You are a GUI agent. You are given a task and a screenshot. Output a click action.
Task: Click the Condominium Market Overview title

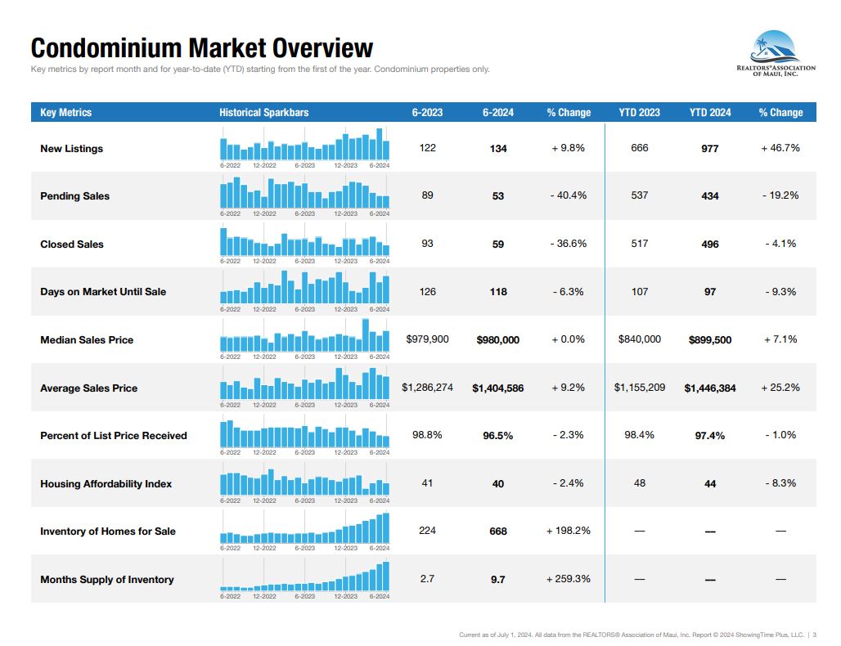pos(201,47)
